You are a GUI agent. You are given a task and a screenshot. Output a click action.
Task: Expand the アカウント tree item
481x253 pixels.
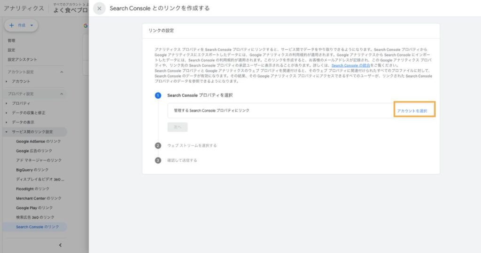tap(7, 81)
